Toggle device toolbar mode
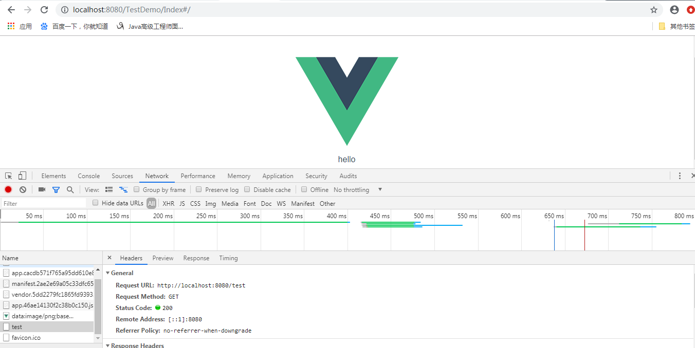 point(21,176)
